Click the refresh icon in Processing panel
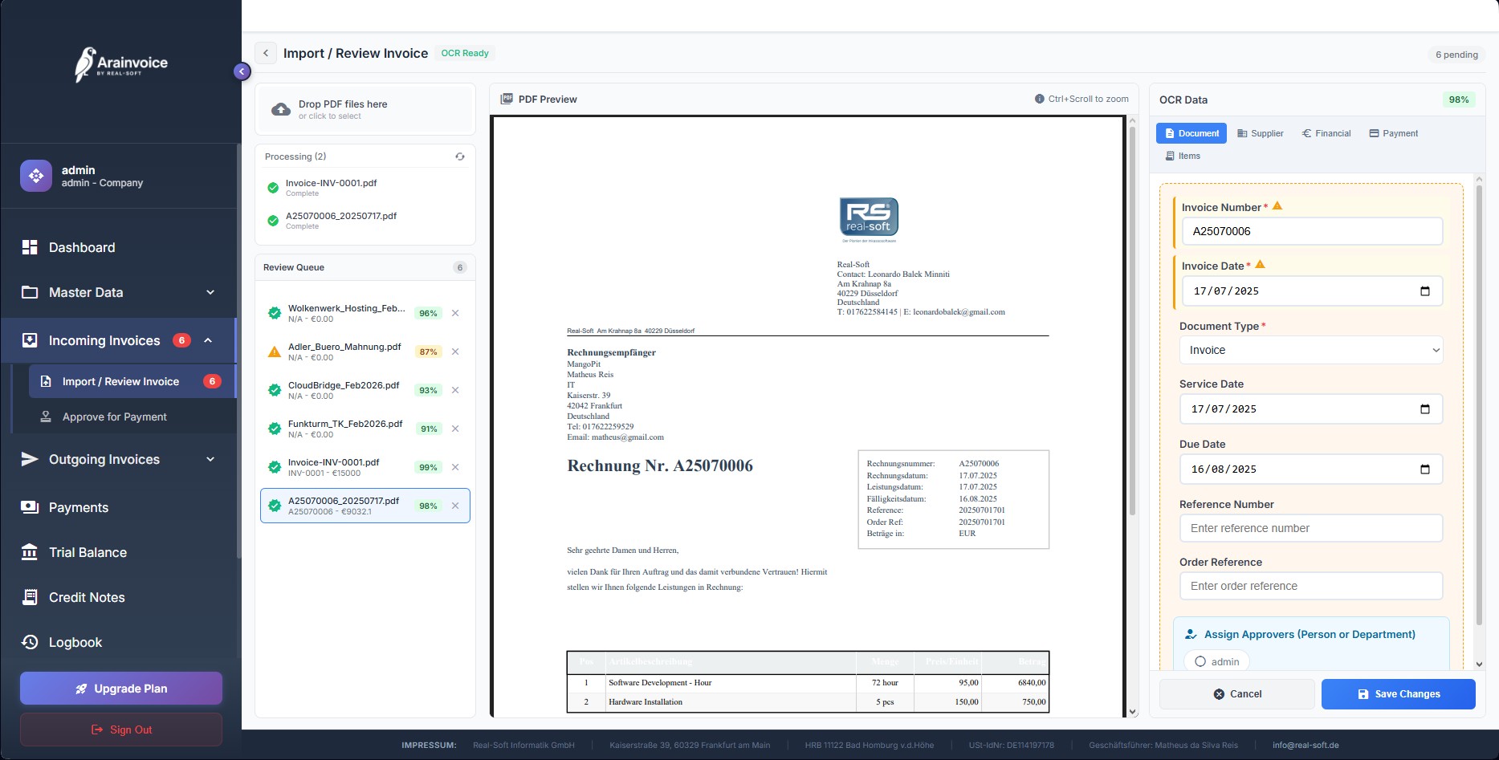The height and width of the screenshot is (760, 1499). point(460,156)
